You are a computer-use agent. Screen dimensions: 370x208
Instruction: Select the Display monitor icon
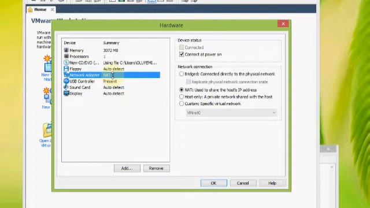click(66, 94)
